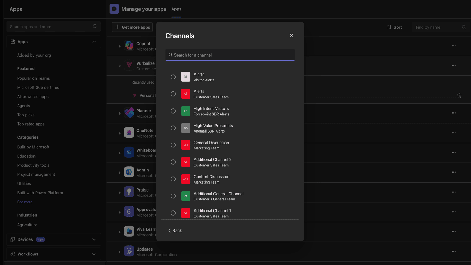Select the Content Discussion radio button

(173, 179)
